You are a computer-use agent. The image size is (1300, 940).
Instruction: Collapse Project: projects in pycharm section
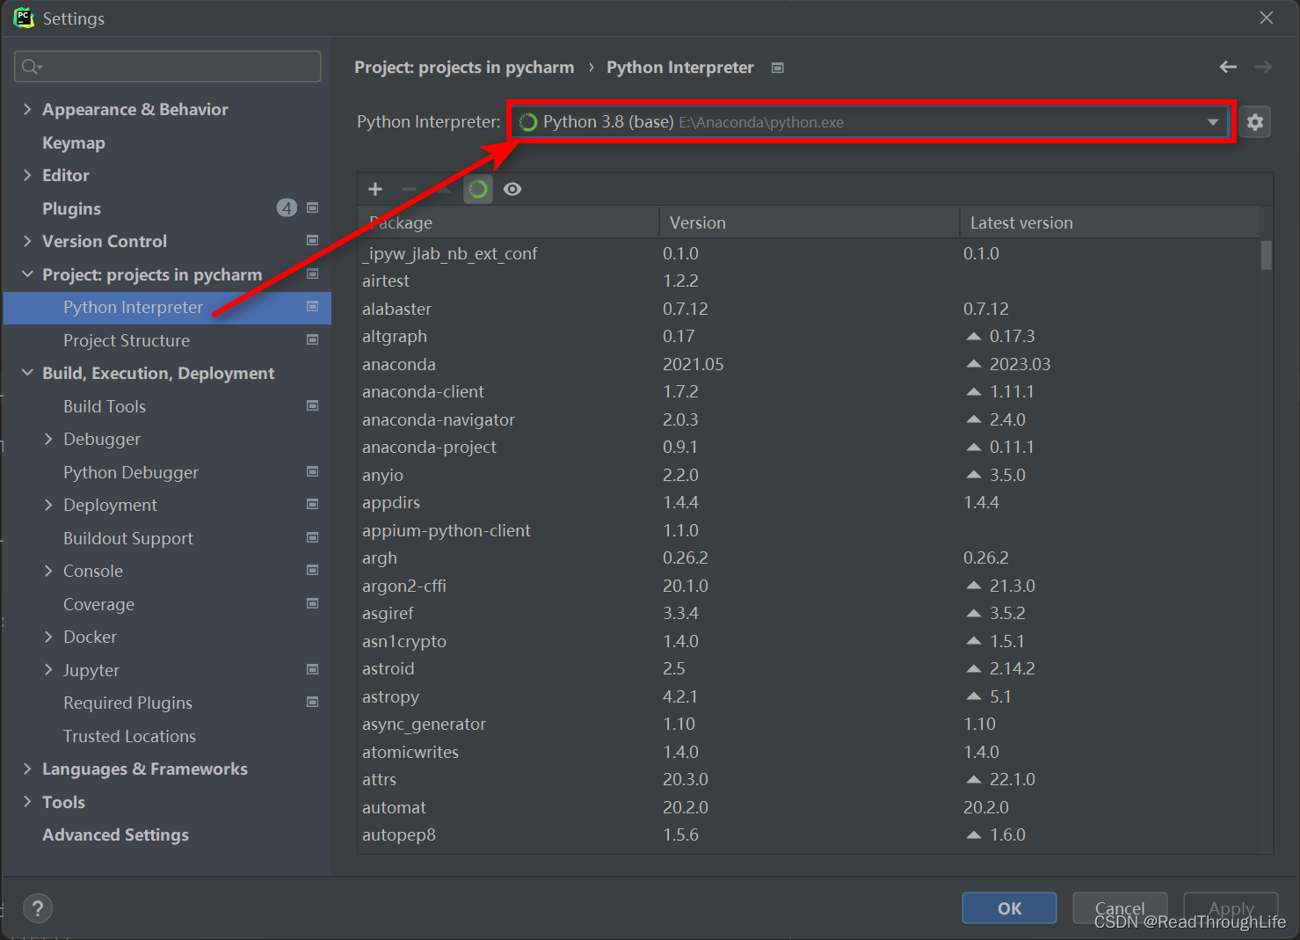27,274
